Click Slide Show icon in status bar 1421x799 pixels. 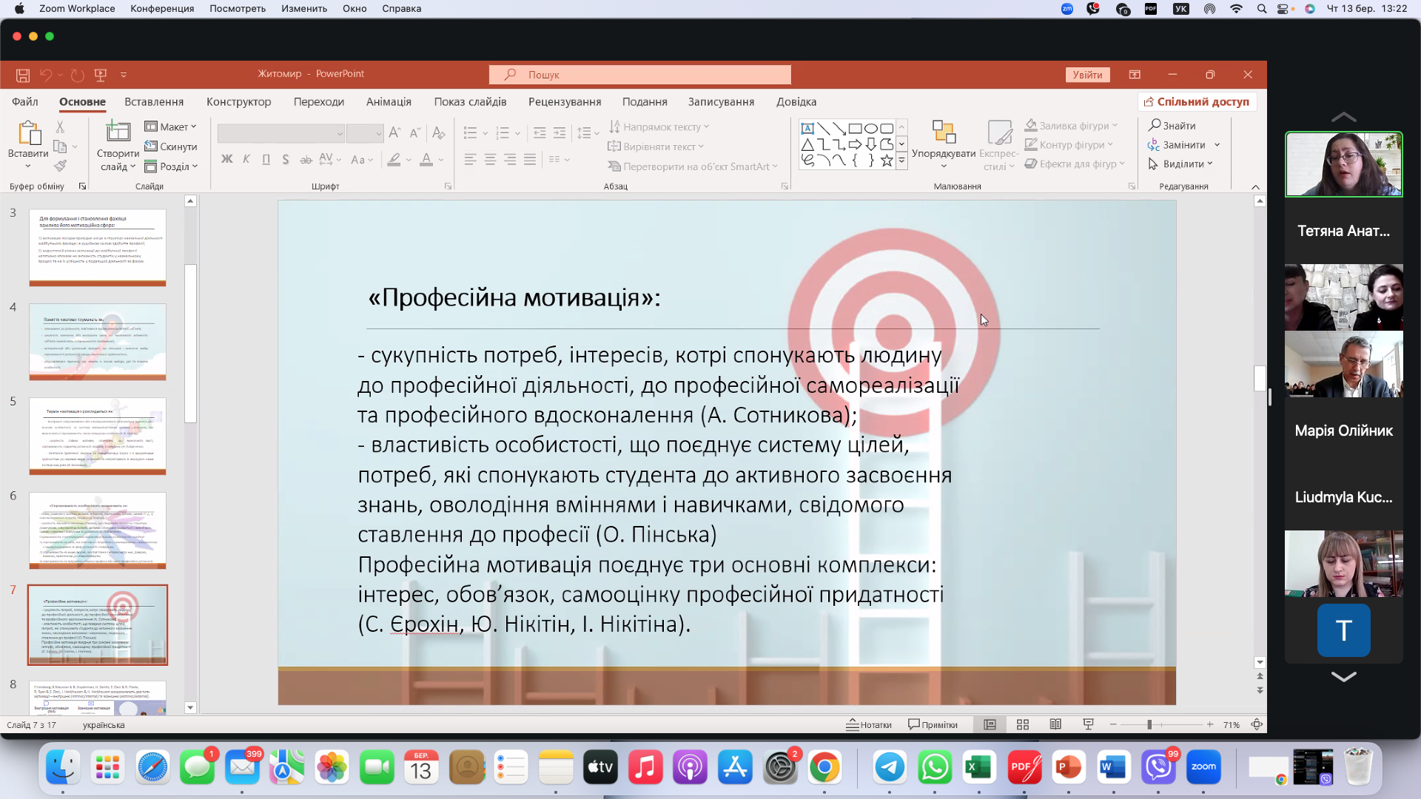click(1088, 724)
